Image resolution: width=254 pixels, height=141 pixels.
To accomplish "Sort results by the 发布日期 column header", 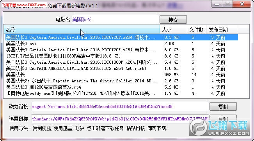I will (x=222, y=30).
